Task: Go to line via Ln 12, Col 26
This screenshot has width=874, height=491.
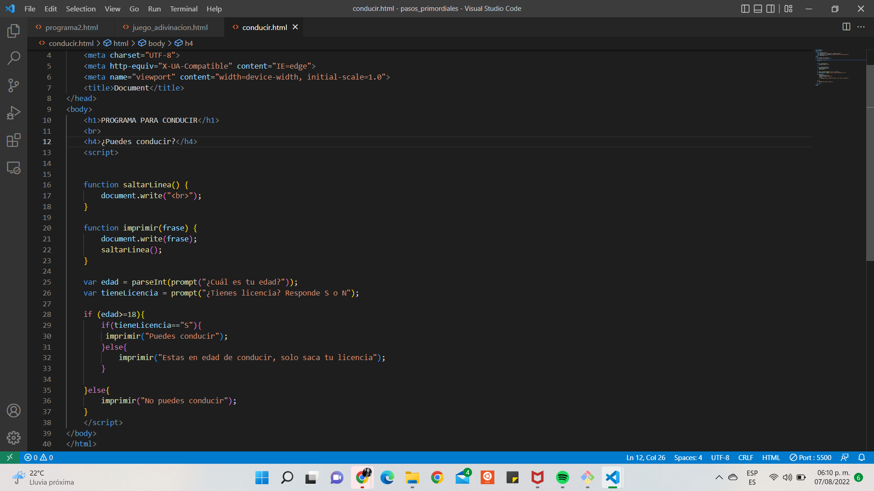Action: [645, 457]
